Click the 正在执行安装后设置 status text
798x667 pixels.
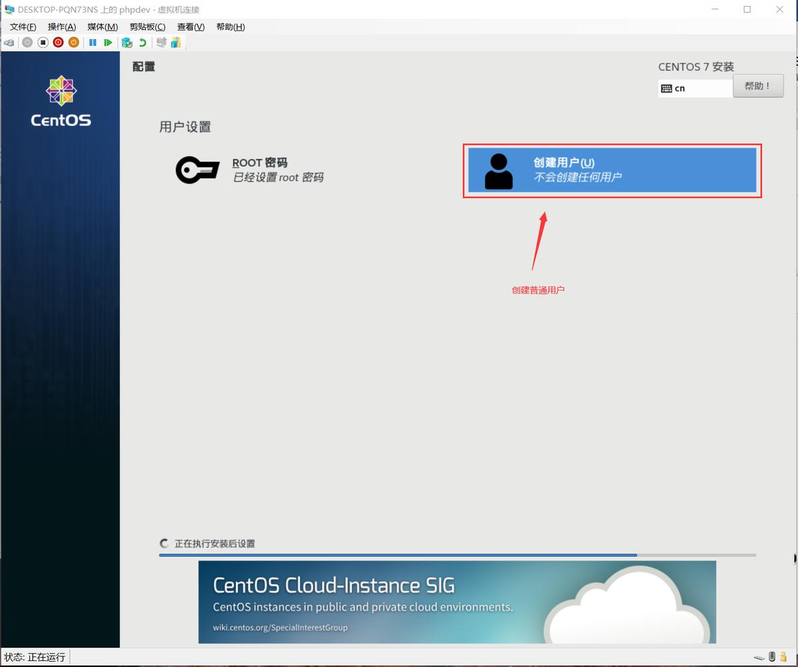coord(215,543)
